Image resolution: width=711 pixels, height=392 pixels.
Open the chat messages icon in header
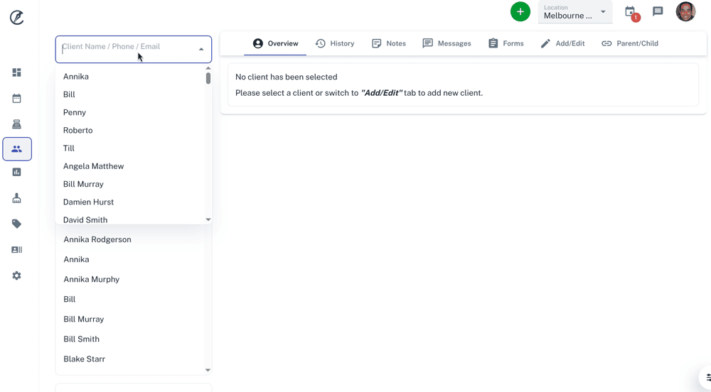tap(658, 11)
